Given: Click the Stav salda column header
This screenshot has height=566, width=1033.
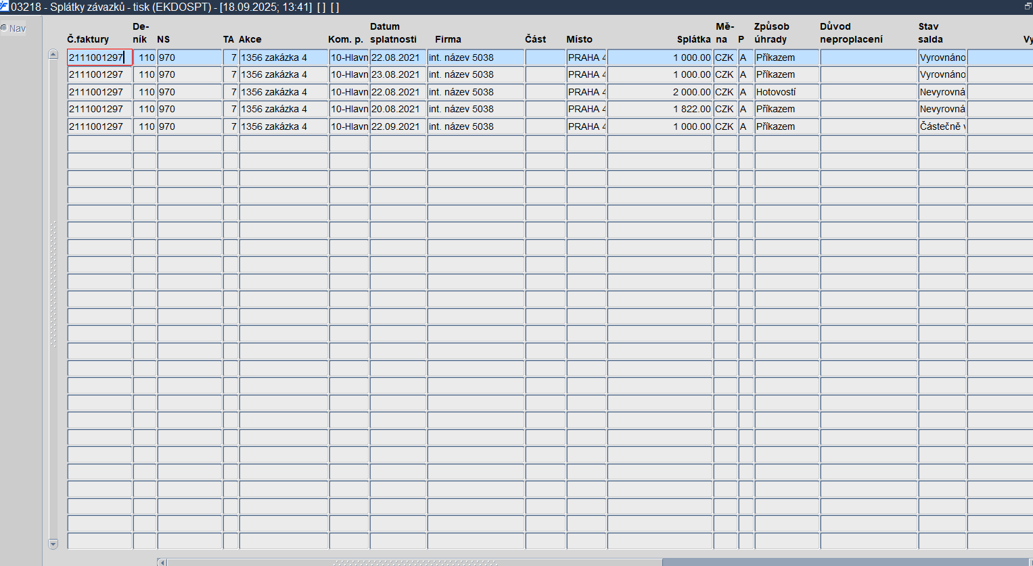Looking at the screenshot, I should [930, 33].
